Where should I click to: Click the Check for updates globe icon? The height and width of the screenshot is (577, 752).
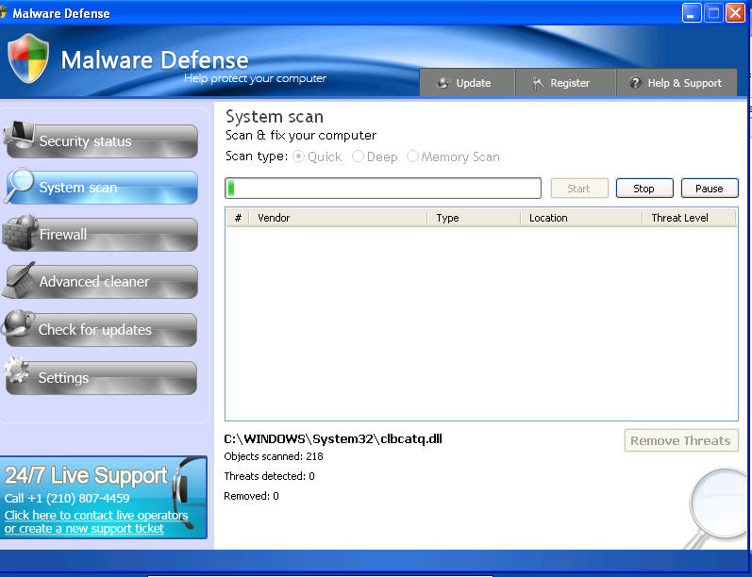(x=18, y=322)
